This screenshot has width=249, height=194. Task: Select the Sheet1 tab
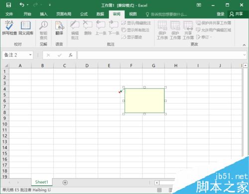(x=42, y=182)
